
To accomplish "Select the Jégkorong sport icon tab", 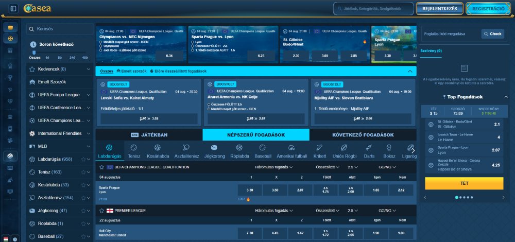I will point(214,151).
